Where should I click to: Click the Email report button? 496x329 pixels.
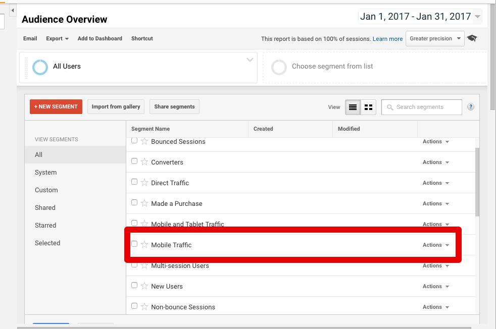tap(30, 38)
